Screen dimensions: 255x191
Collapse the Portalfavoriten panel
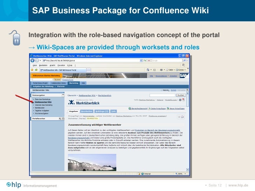(x=63, y=119)
